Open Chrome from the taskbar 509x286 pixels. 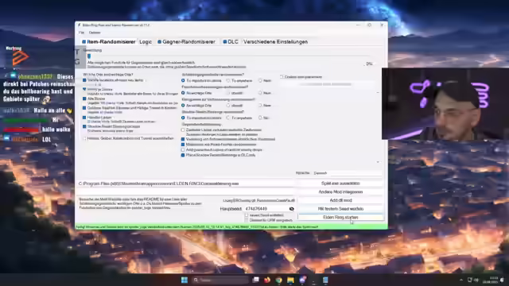pyautogui.click(x=279, y=280)
